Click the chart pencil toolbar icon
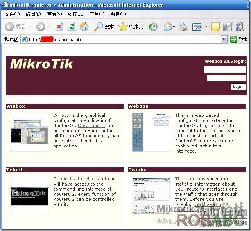 pyautogui.click(x=228, y=27)
